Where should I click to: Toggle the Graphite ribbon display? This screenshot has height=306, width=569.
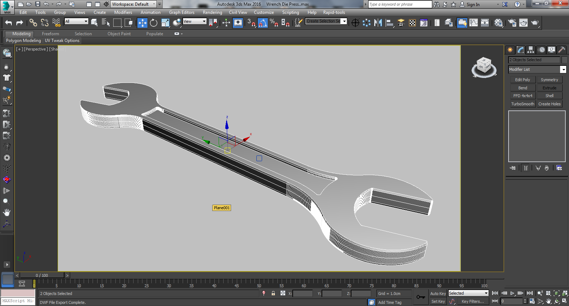tap(462, 23)
